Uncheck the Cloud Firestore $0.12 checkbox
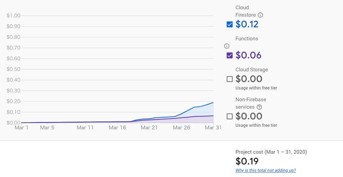343x177 pixels. pyautogui.click(x=229, y=24)
